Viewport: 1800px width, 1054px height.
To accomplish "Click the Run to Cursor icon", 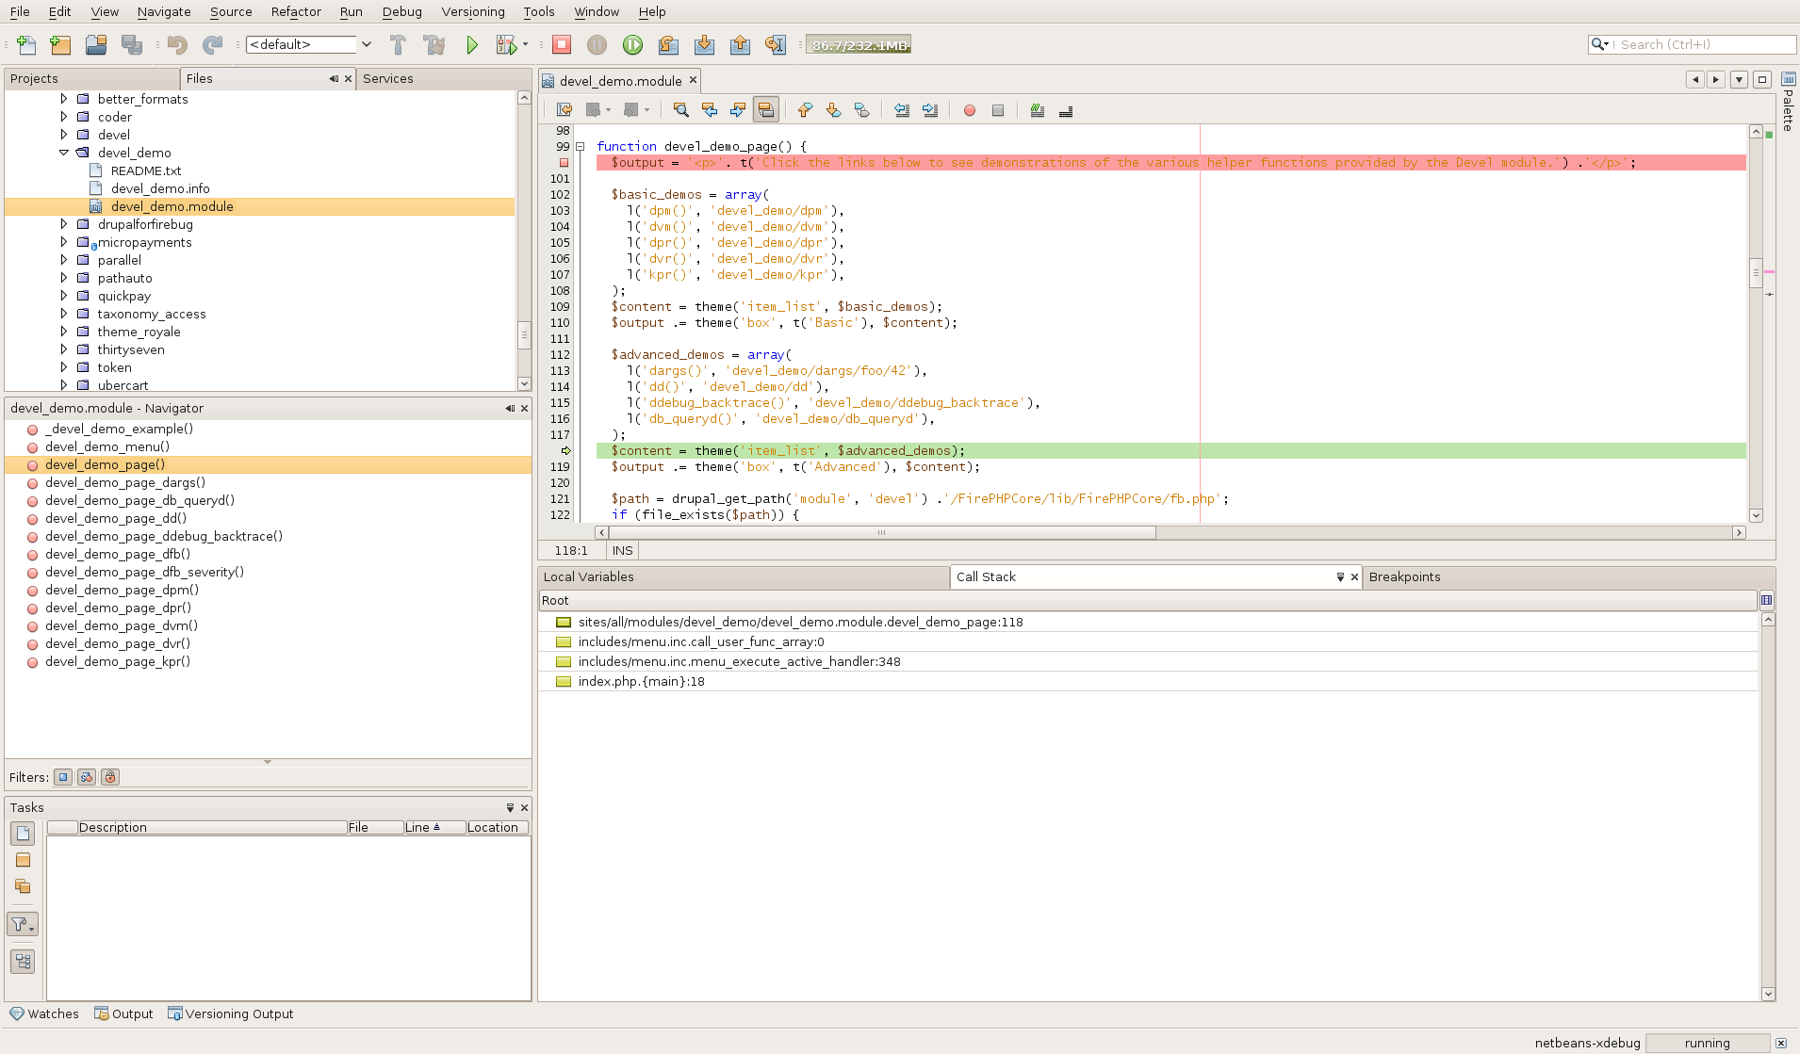I will click(x=776, y=44).
